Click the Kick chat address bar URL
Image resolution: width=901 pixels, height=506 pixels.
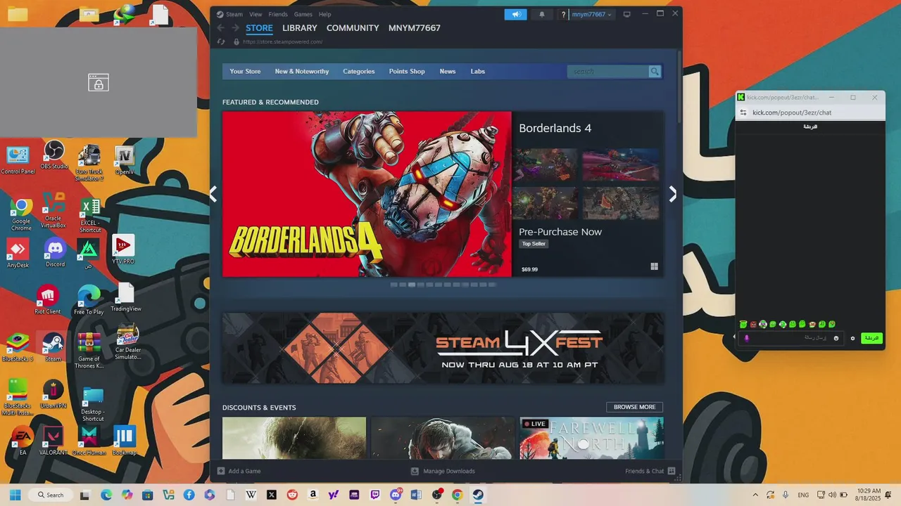pos(792,112)
